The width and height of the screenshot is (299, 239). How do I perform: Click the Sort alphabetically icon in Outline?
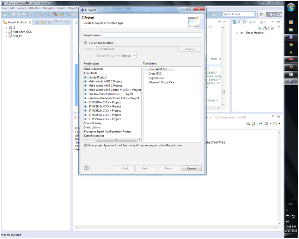click(x=265, y=28)
